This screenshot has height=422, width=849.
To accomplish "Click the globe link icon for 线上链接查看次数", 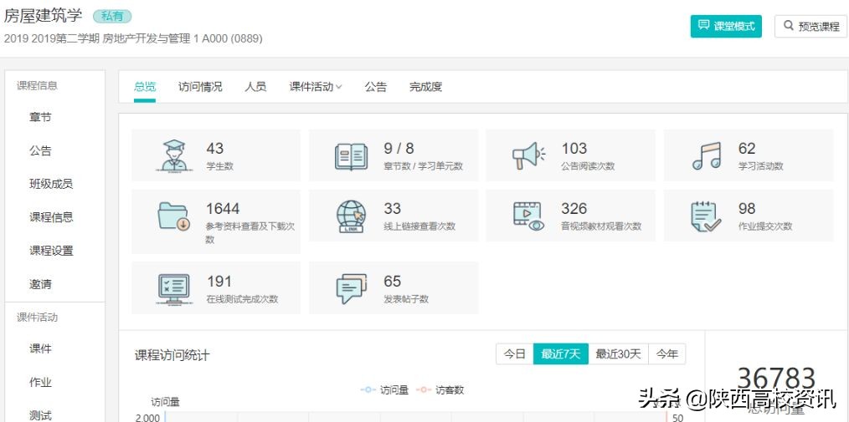I will click(351, 216).
